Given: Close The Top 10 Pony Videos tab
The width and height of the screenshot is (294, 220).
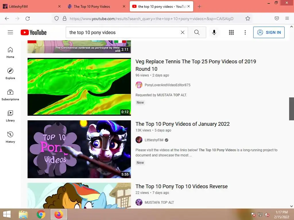Looking at the screenshot, I should [124, 6].
